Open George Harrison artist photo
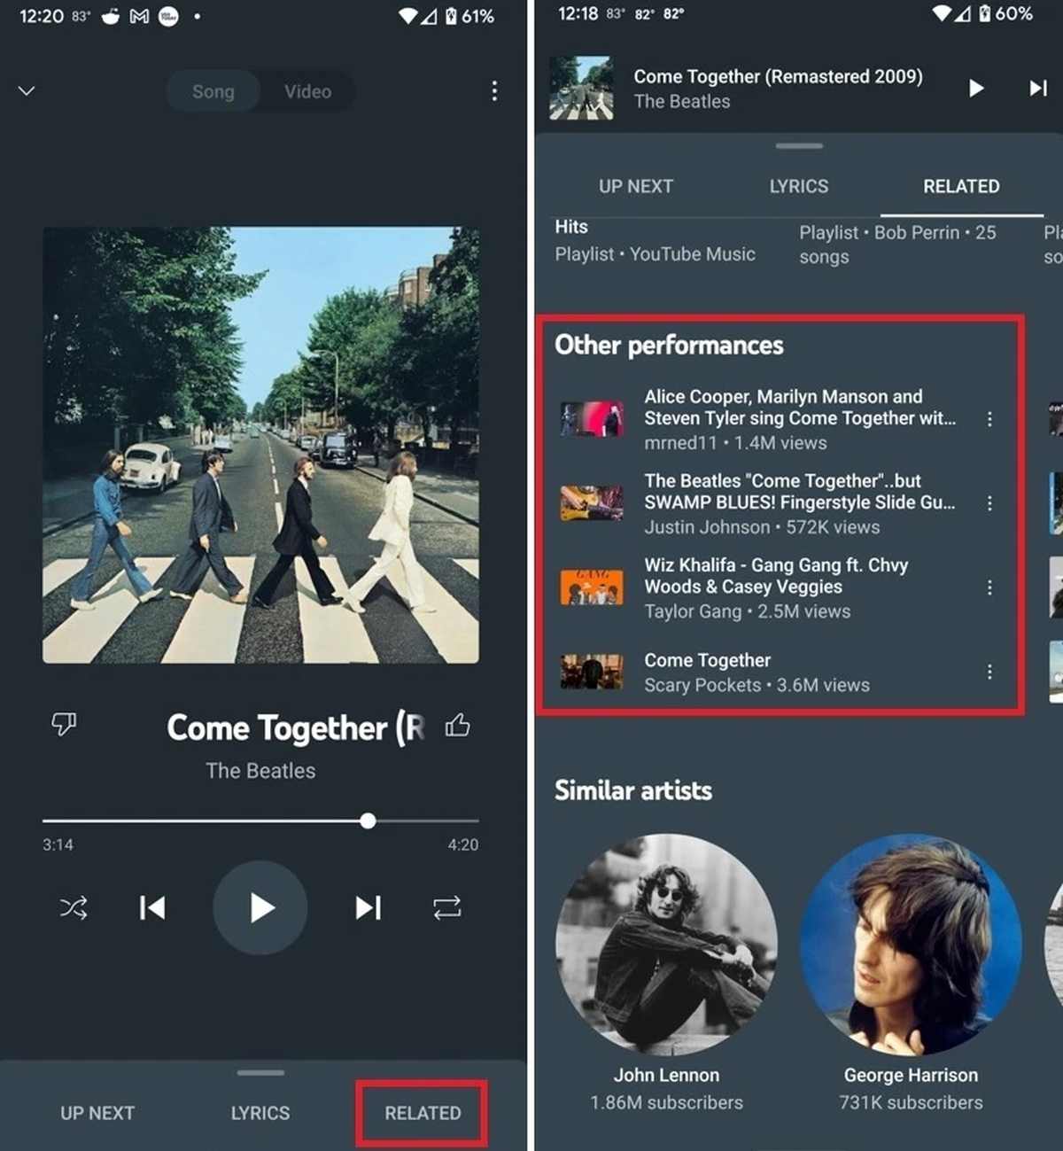 (x=911, y=945)
